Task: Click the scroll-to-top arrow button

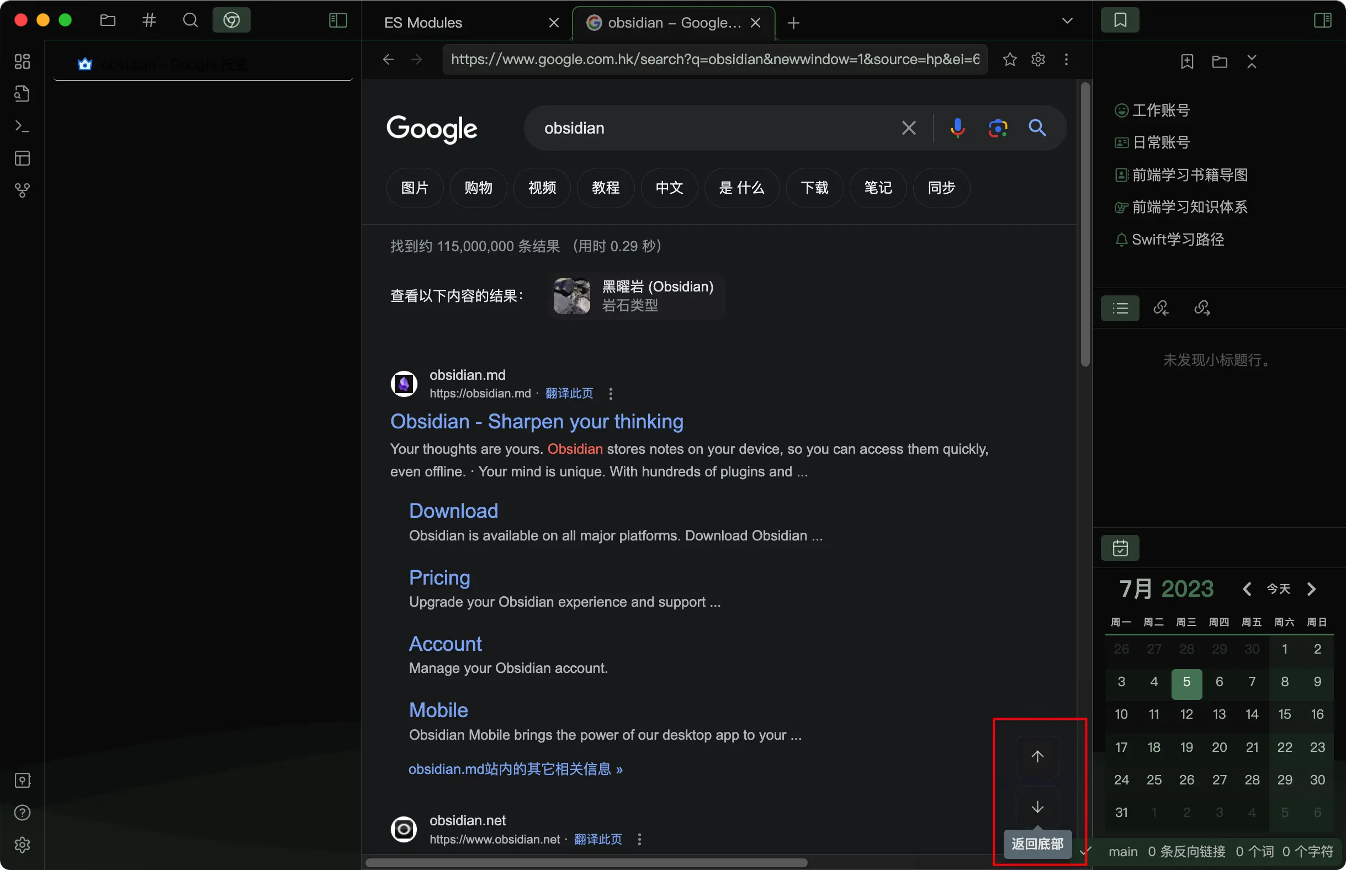Action: (x=1037, y=756)
